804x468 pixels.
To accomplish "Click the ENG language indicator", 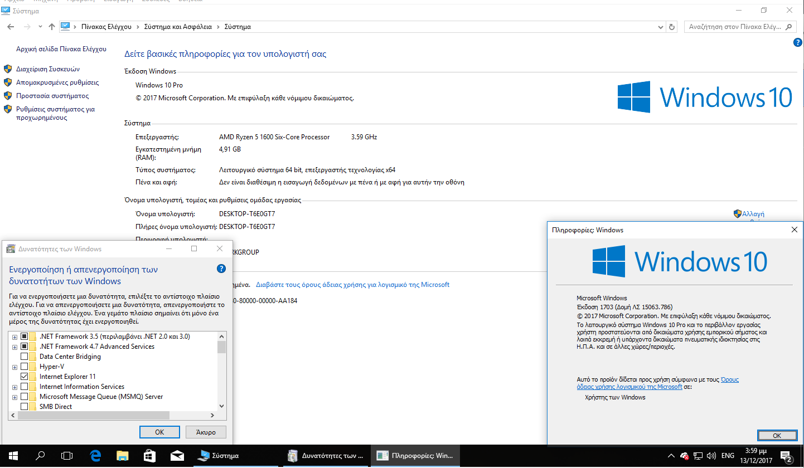I will pyautogui.click(x=728, y=456).
